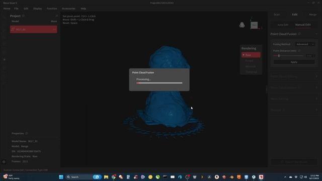
Task: Click the Point Cloud Fusion dialog title
Action: [x=143, y=72]
